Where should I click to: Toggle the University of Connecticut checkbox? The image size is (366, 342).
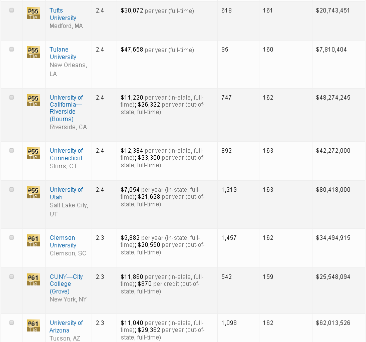point(12,151)
